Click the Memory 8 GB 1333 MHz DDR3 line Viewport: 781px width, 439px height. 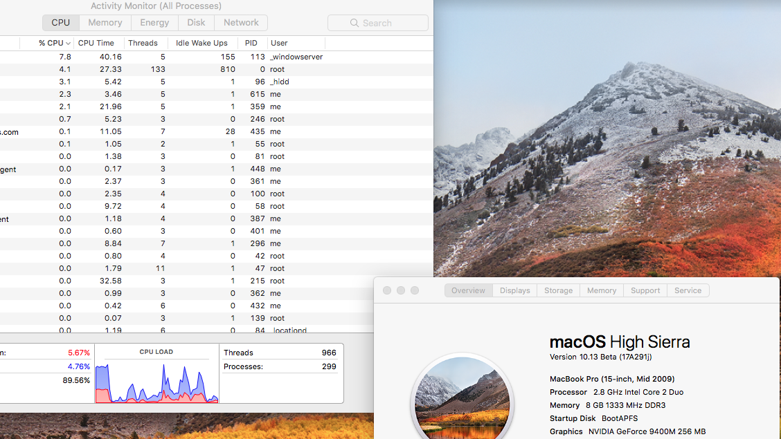point(608,405)
